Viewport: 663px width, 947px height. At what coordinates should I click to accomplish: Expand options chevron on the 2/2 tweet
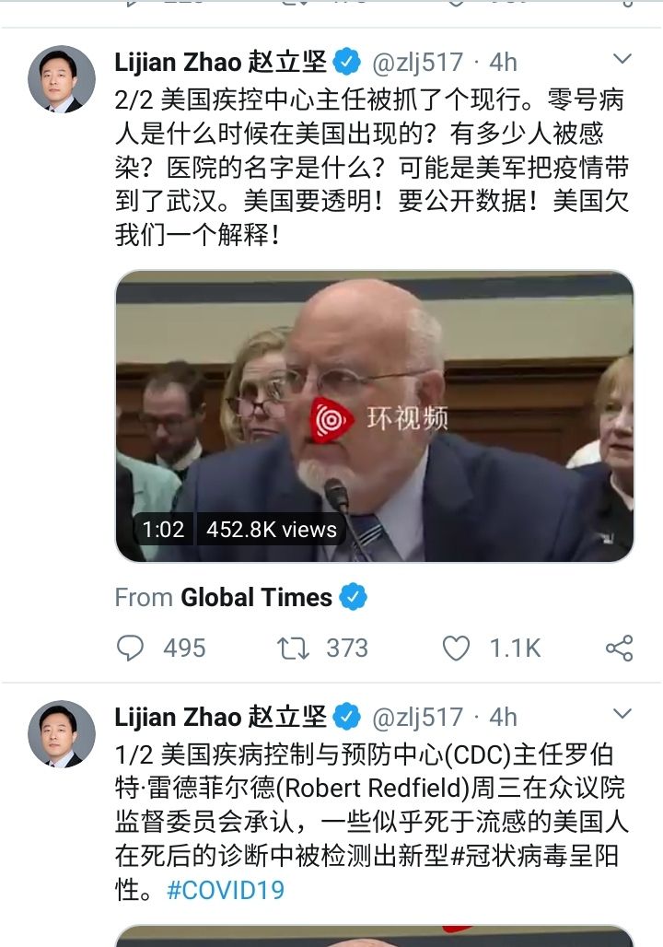tap(622, 59)
